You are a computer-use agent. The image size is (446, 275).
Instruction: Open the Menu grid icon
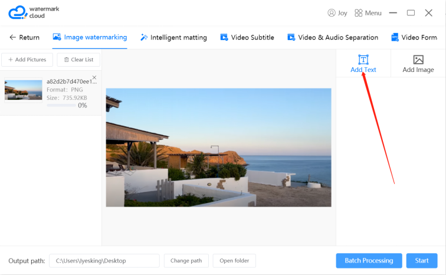(x=359, y=13)
